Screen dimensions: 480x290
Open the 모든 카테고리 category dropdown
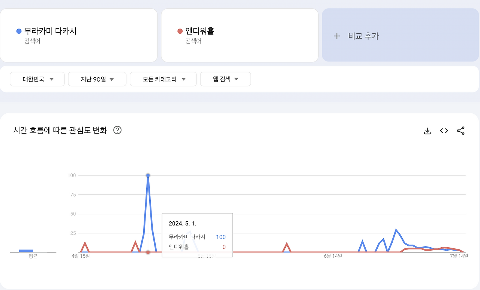click(x=163, y=79)
